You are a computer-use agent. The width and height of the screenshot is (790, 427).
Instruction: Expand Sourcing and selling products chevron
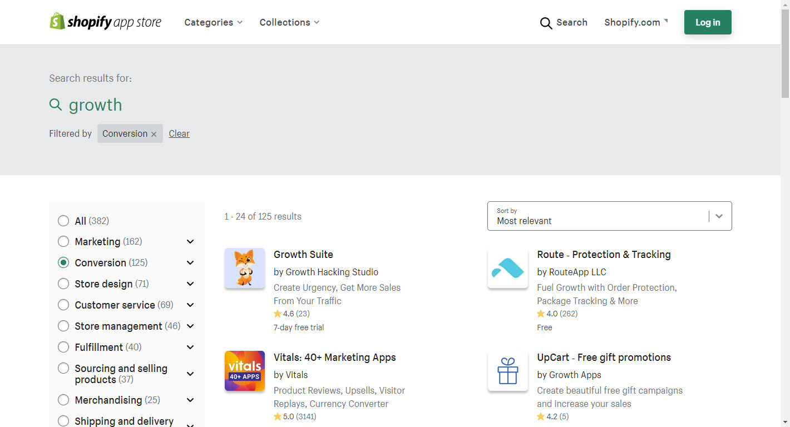(190, 374)
